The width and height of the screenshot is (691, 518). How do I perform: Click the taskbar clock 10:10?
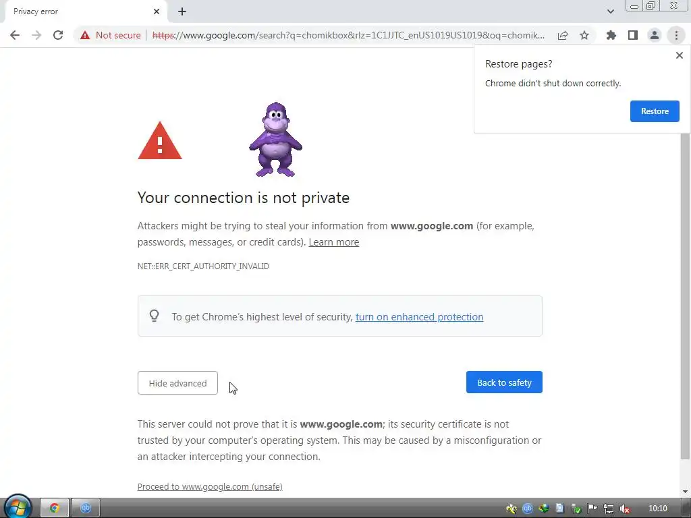point(657,509)
